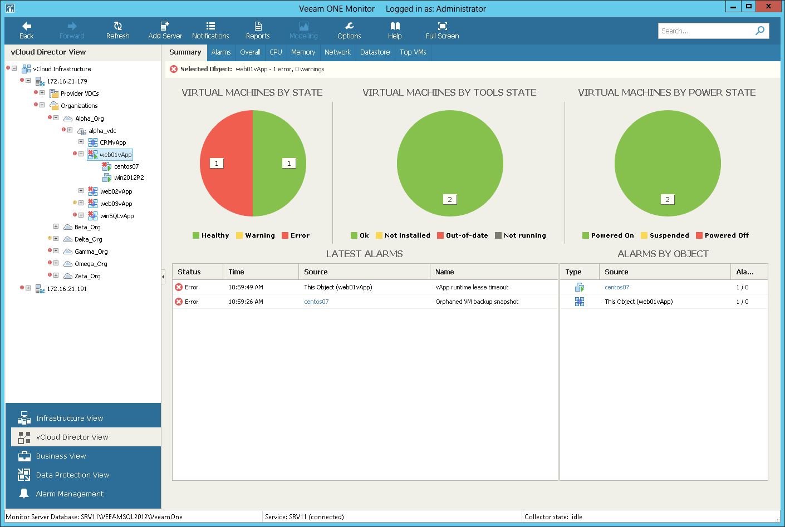Expand the Beta_Org node
The width and height of the screenshot is (785, 527).
click(56, 226)
